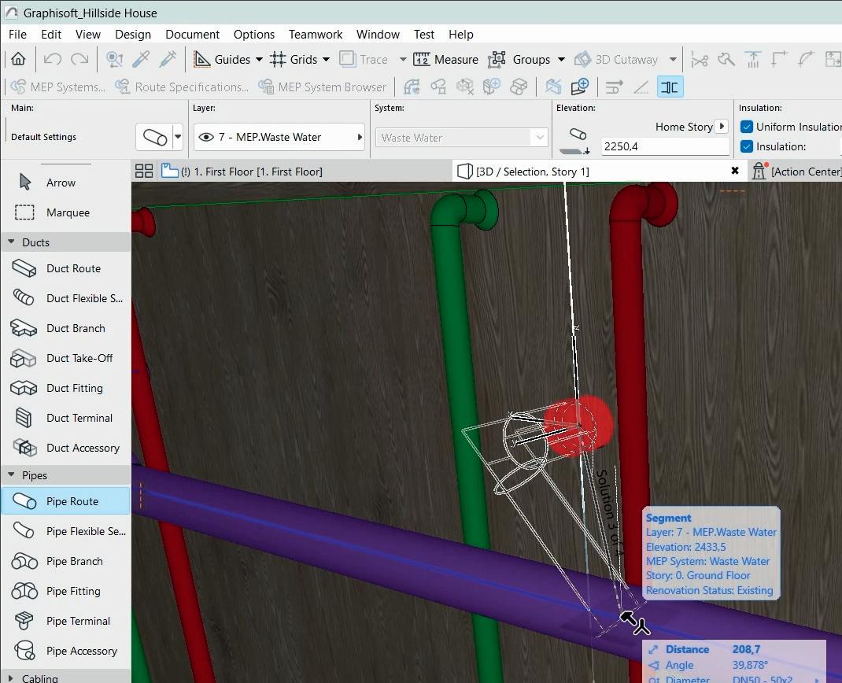This screenshot has width=842, height=683.
Task: Click the elevation value input field
Action: click(x=664, y=146)
